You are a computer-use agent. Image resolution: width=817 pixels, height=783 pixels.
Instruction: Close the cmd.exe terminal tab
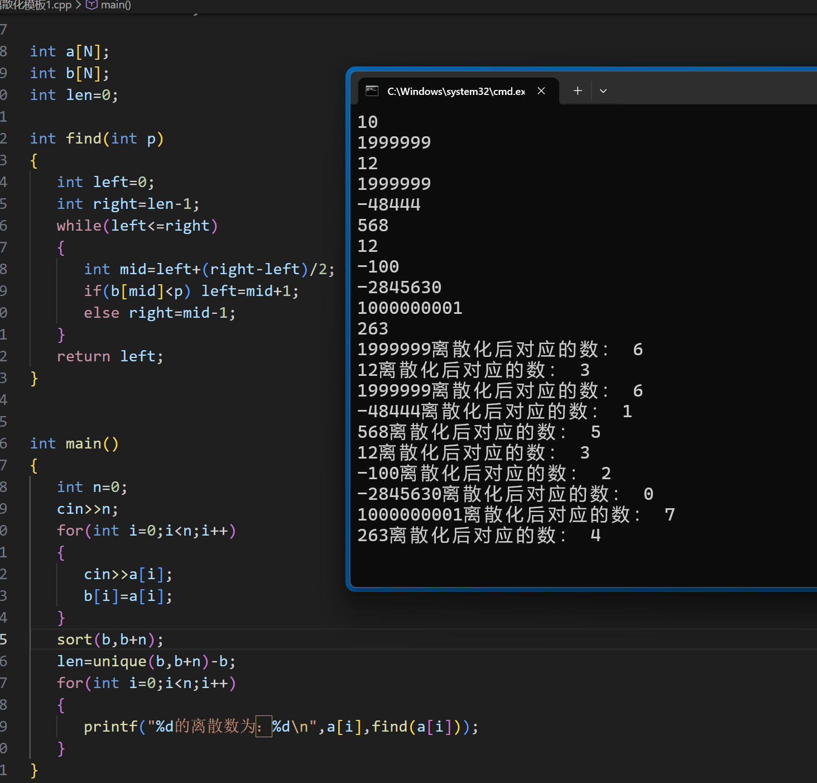(x=541, y=91)
